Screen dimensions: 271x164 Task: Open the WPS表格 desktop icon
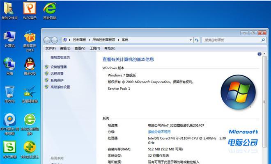point(10,150)
